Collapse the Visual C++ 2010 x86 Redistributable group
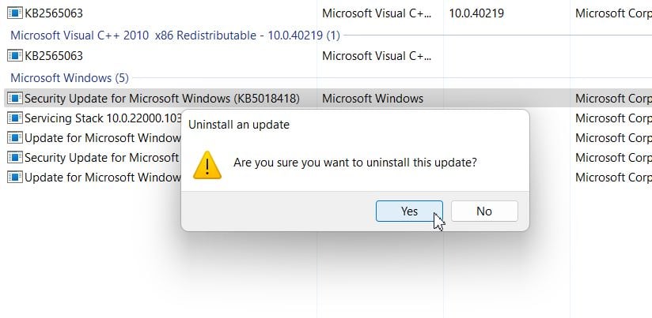This screenshot has height=318, width=652. point(174,36)
